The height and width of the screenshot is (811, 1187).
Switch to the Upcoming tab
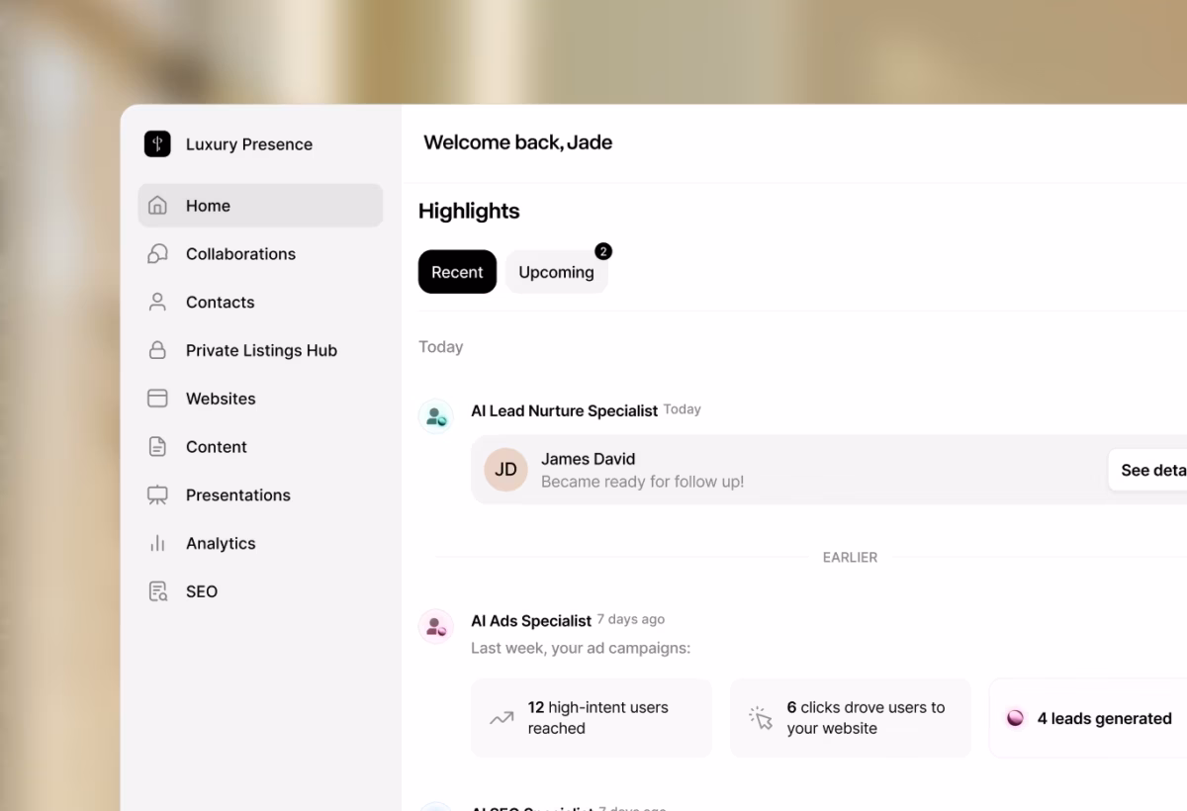[557, 272]
